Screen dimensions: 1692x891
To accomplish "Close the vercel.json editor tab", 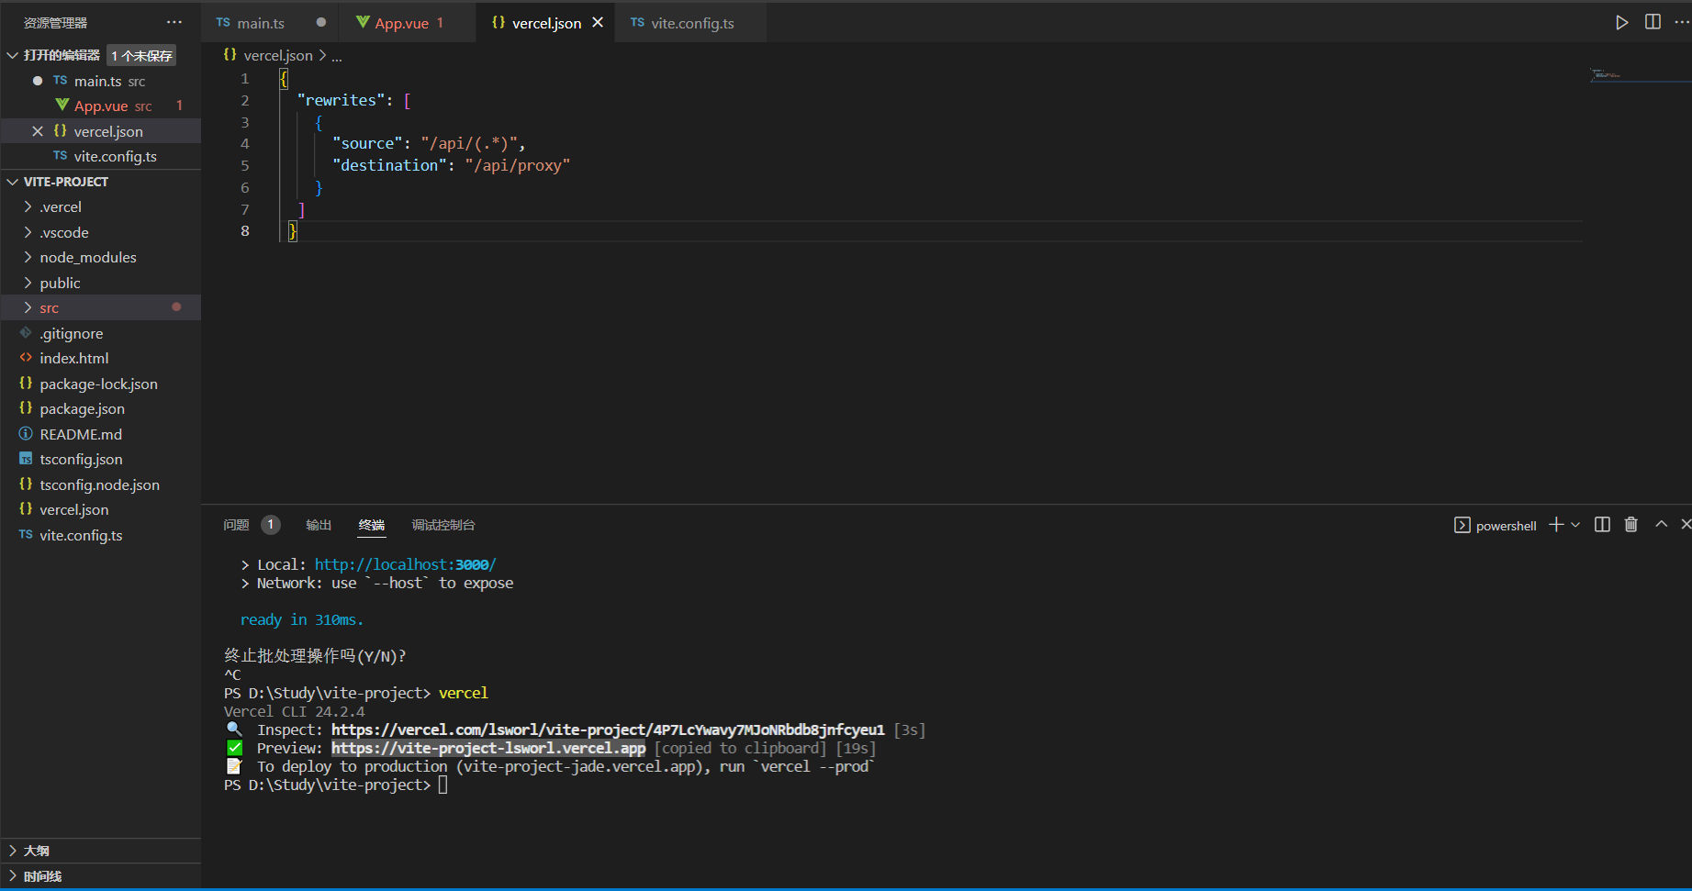I will click(598, 23).
